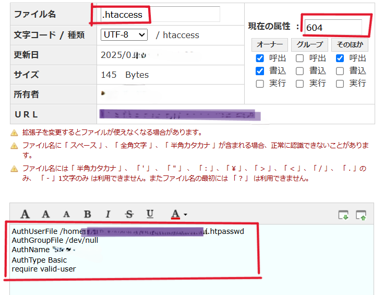
Task: Open the UTF-8 character encoding dropdown
Action: tap(124, 35)
